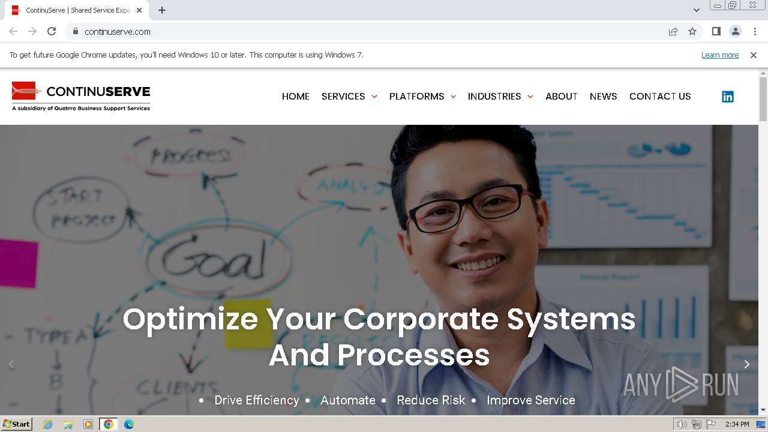Go back with the browser back arrow

[x=13, y=31]
